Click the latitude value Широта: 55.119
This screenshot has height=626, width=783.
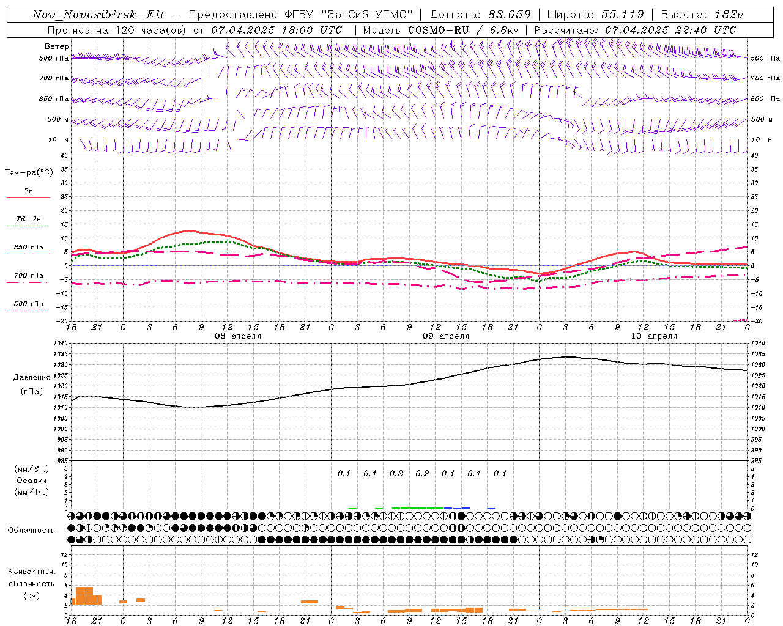[595, 15]
